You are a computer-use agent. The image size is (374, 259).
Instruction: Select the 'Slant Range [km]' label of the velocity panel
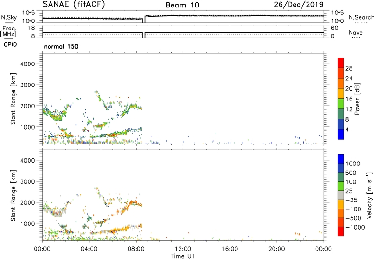click(13, 195)
